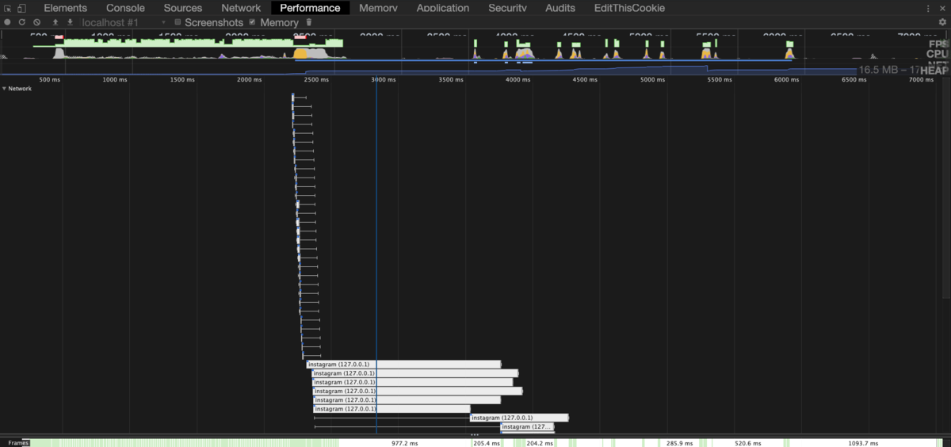Screen dimensions: 951x447
Task: Select the 520.6 ms frame
Action: (748, 443)
